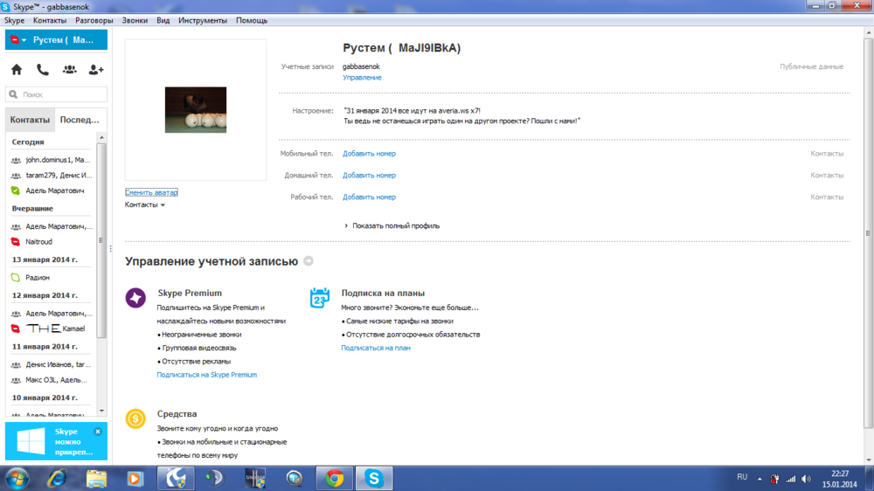Screen dimensions: 874x491
Task: Click the main profile pane vertical scrollbar
Action: [x=869, y=234]
